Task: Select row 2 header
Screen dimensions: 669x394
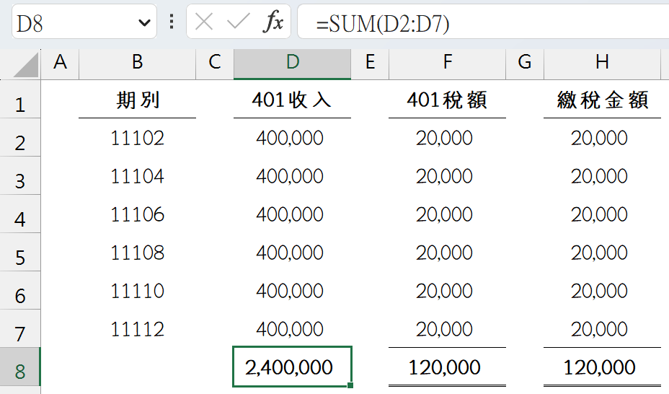Action: click(x=20, y=138)
